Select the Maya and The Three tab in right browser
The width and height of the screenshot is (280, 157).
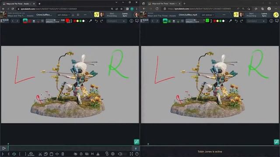click(164, 3)
